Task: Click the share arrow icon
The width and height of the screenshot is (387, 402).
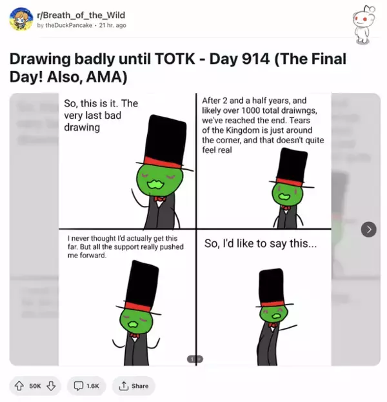Action: point(124,386)
